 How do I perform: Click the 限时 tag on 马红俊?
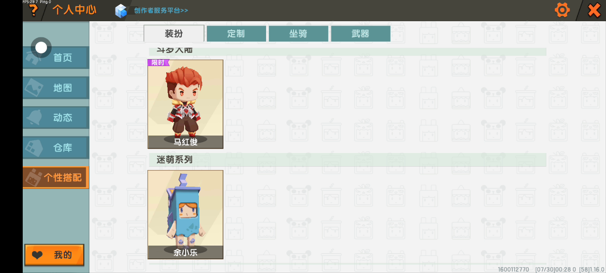click(158, 62)
